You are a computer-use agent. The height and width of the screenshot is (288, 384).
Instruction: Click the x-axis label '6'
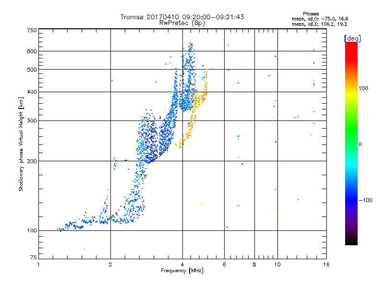pos(224,265)
